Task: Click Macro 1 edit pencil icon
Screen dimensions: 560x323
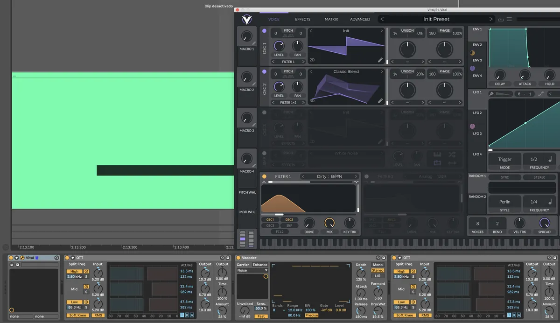Action: (254, 43)
